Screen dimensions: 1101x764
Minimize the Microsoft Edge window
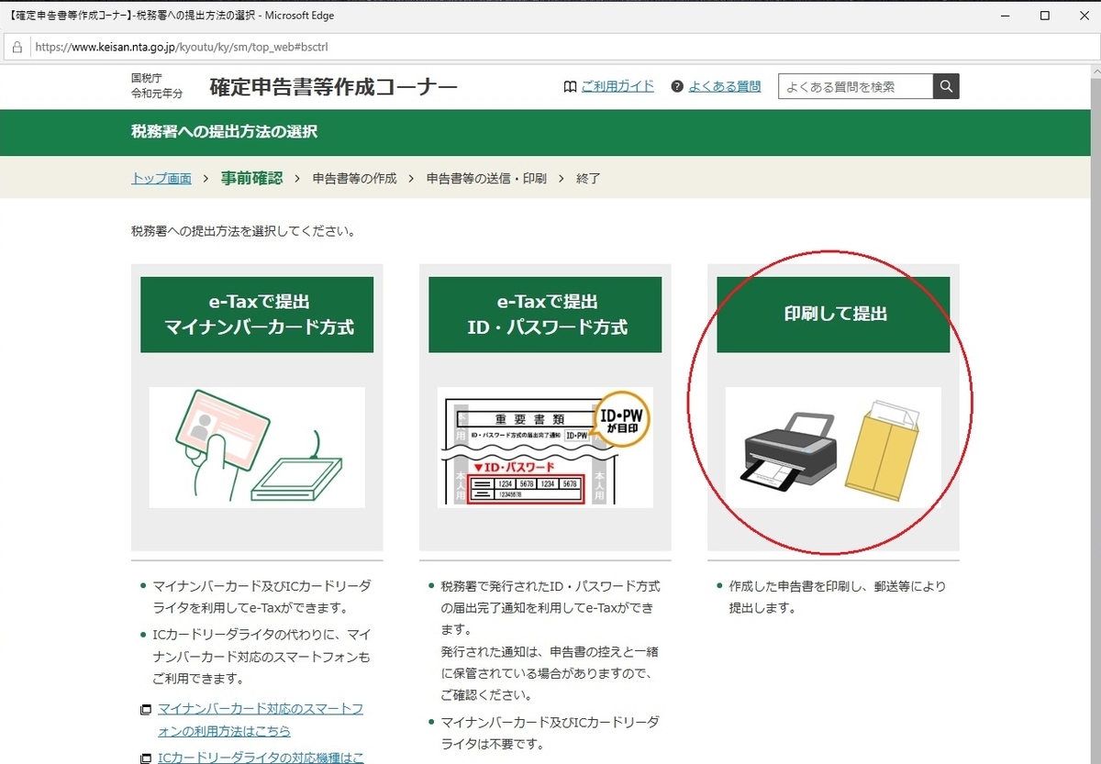coord(1006,16)
